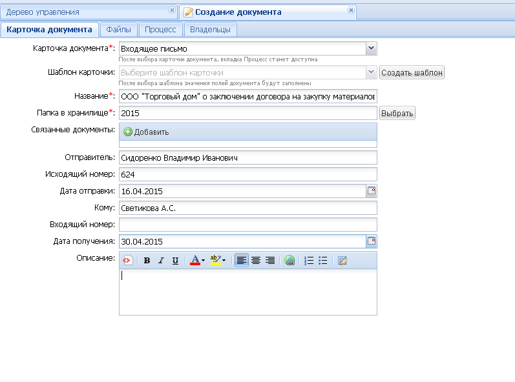
Task: Toggle source edit mode in description editor
Action: (x=128, y=261)
